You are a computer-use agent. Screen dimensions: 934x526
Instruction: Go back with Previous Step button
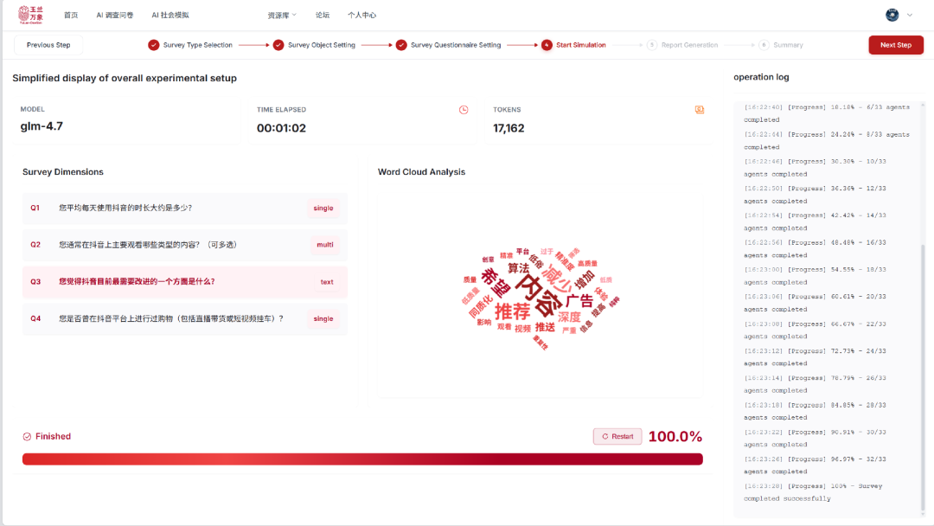pyautogui.click(x=48, y=45)
